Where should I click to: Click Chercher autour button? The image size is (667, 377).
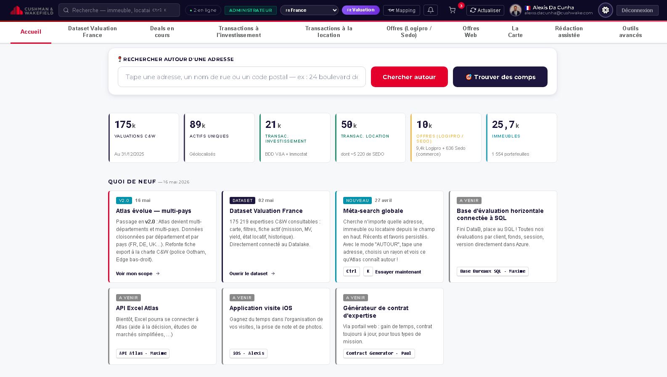click(x=409, y=77)
